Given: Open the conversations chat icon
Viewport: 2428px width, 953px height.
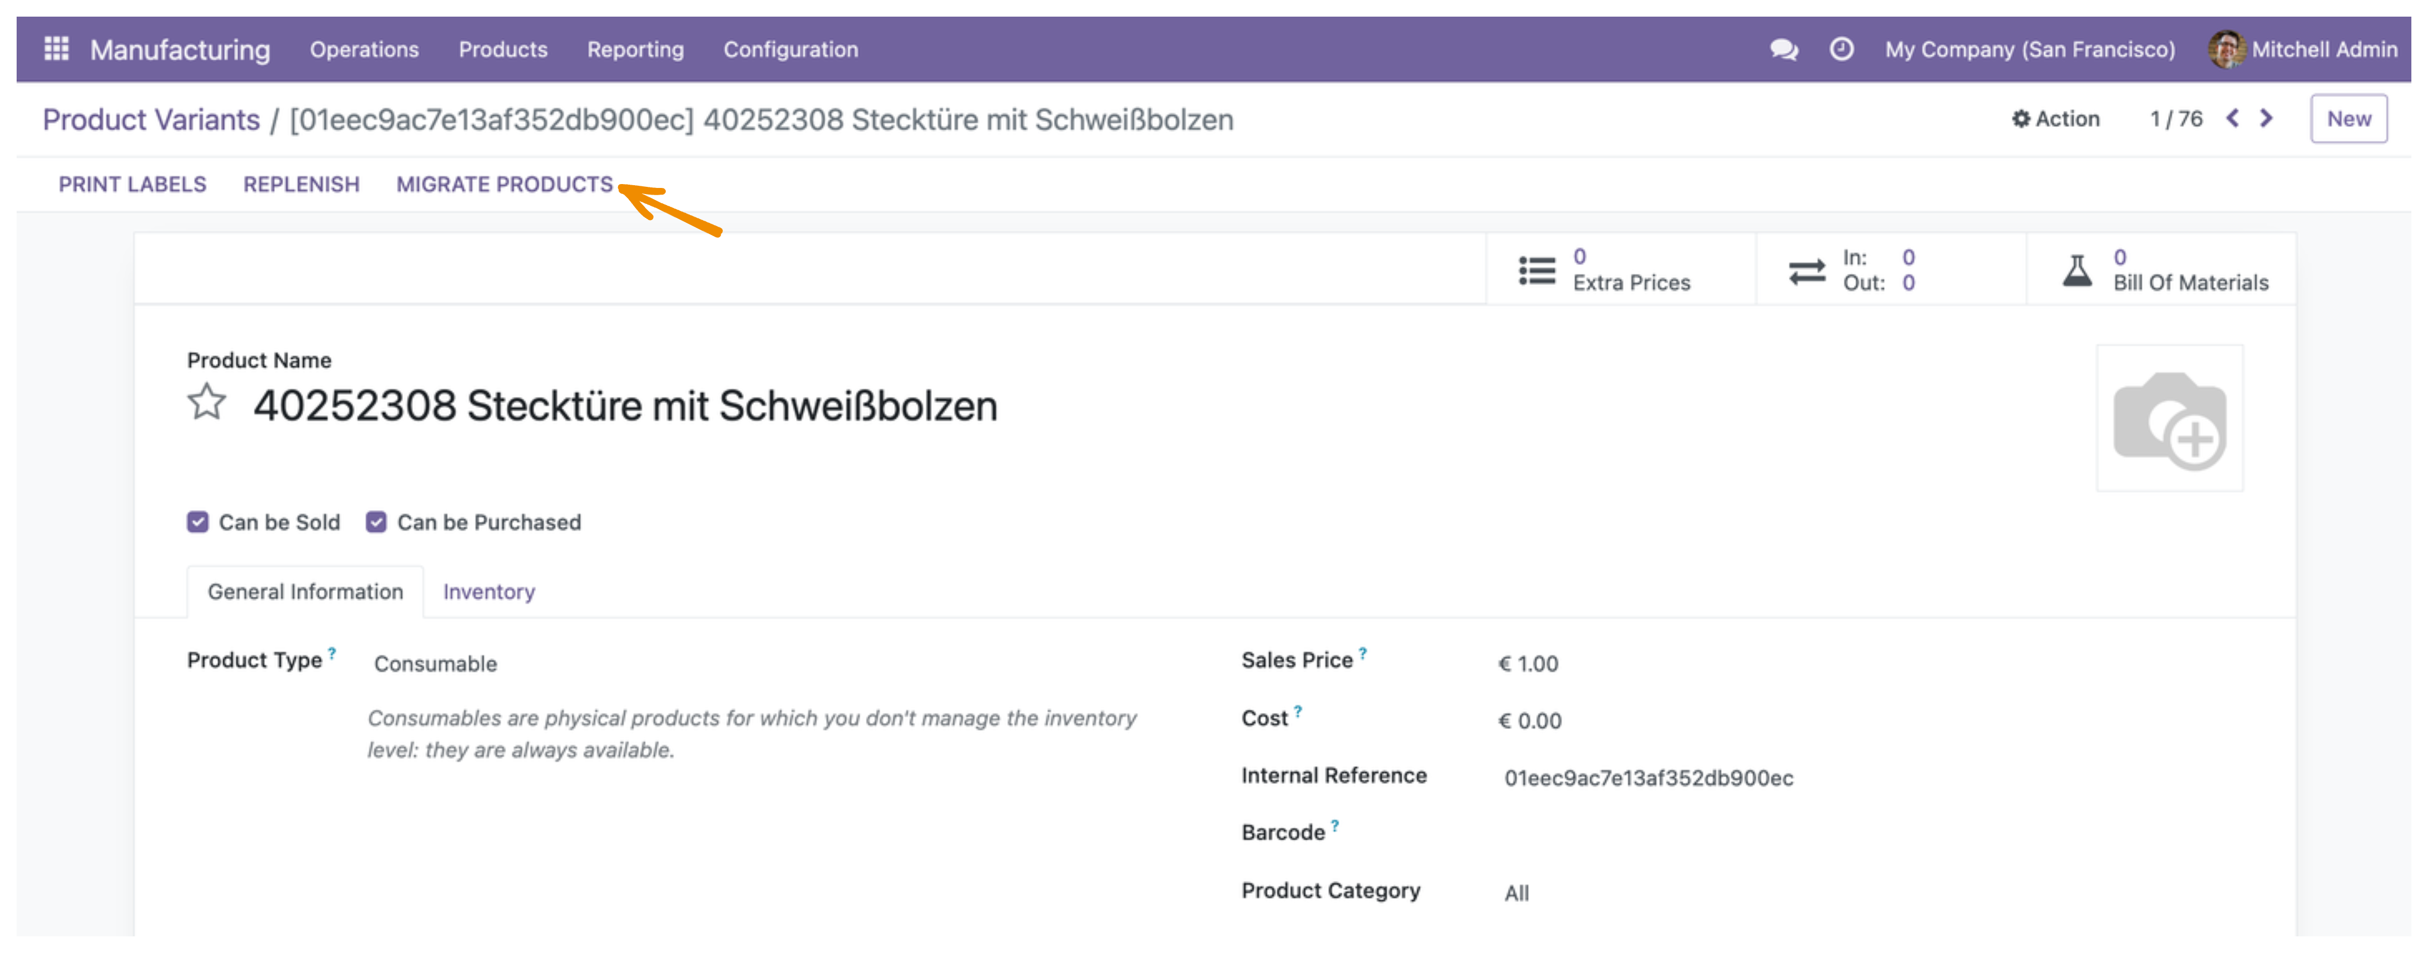Looking at the screenshot, I should tap(1783, 49).
